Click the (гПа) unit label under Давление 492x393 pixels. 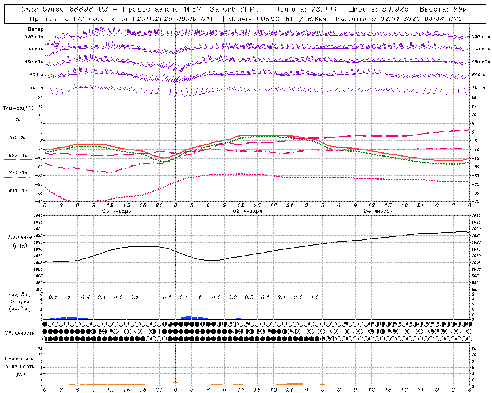[20, 246]
